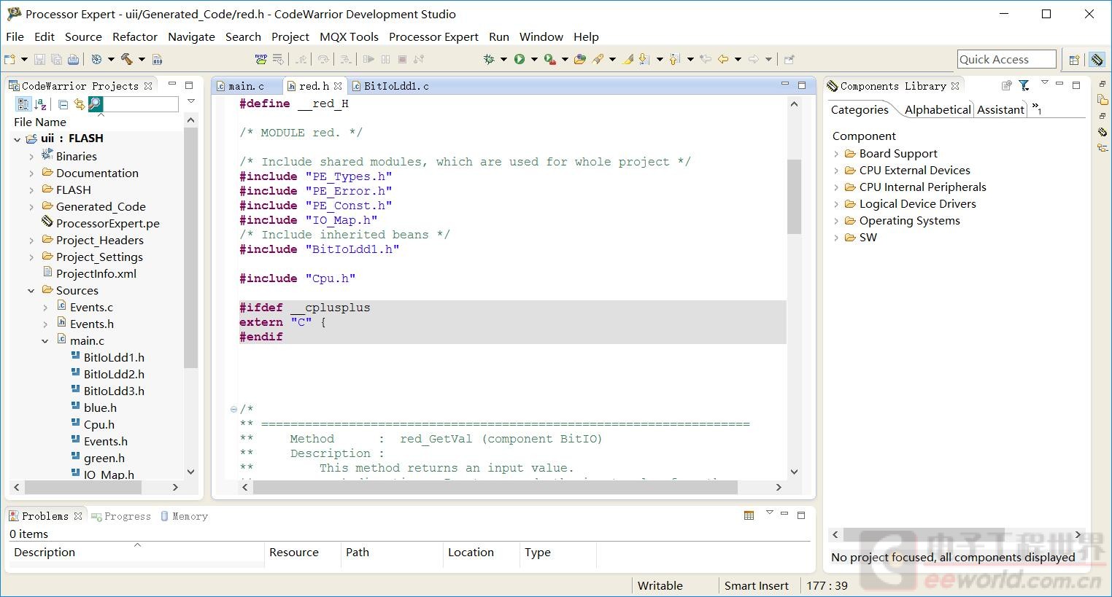Switch to the Assistant tab
The width and height of the screenshot is (1112, 597).
(x=1000, y=109)
